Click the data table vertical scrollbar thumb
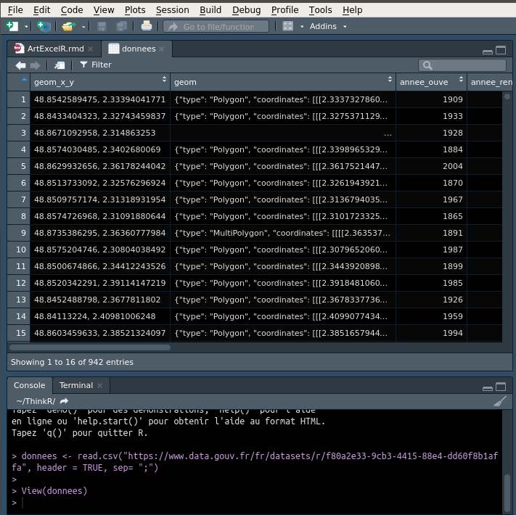Viewport: 516px width, 515px height. [507, 96]
